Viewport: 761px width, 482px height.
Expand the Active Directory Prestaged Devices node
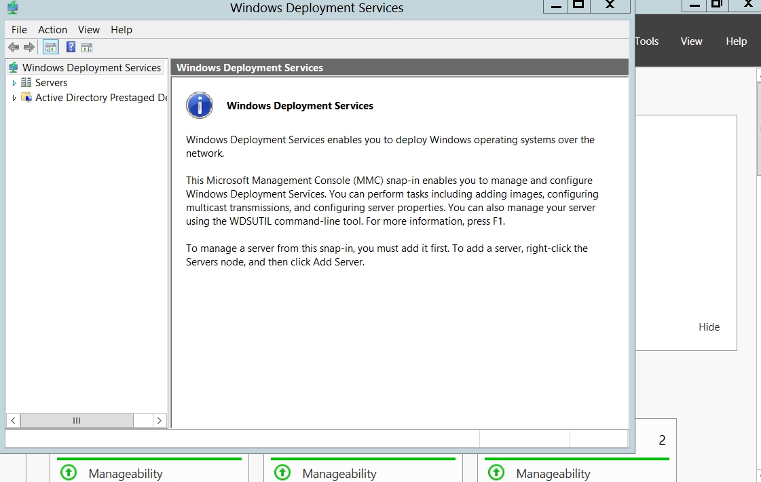[x=14, y=98]
